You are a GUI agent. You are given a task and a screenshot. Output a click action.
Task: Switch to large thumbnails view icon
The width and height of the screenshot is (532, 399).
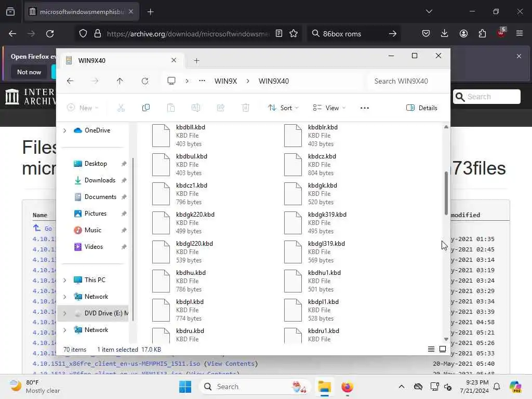click(443, 349)
